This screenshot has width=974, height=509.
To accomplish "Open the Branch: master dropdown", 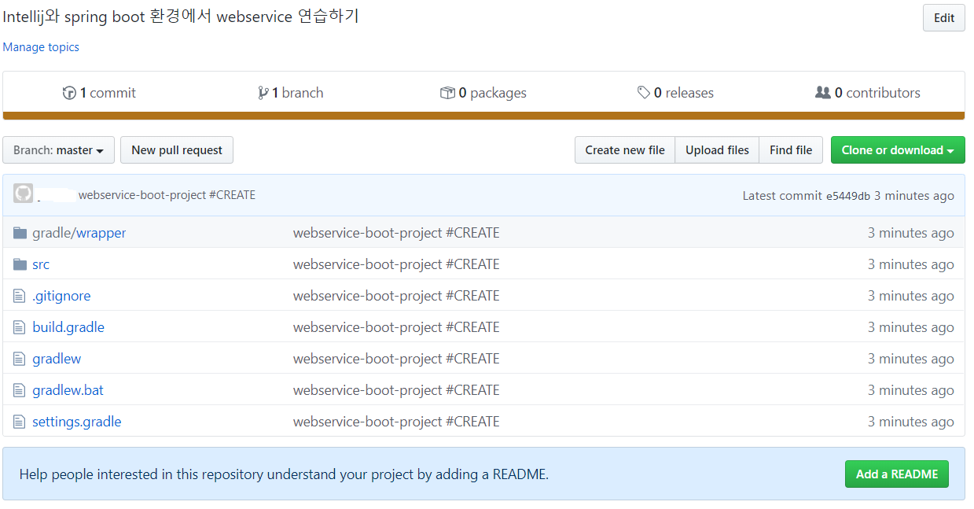I will coord(59,150).
